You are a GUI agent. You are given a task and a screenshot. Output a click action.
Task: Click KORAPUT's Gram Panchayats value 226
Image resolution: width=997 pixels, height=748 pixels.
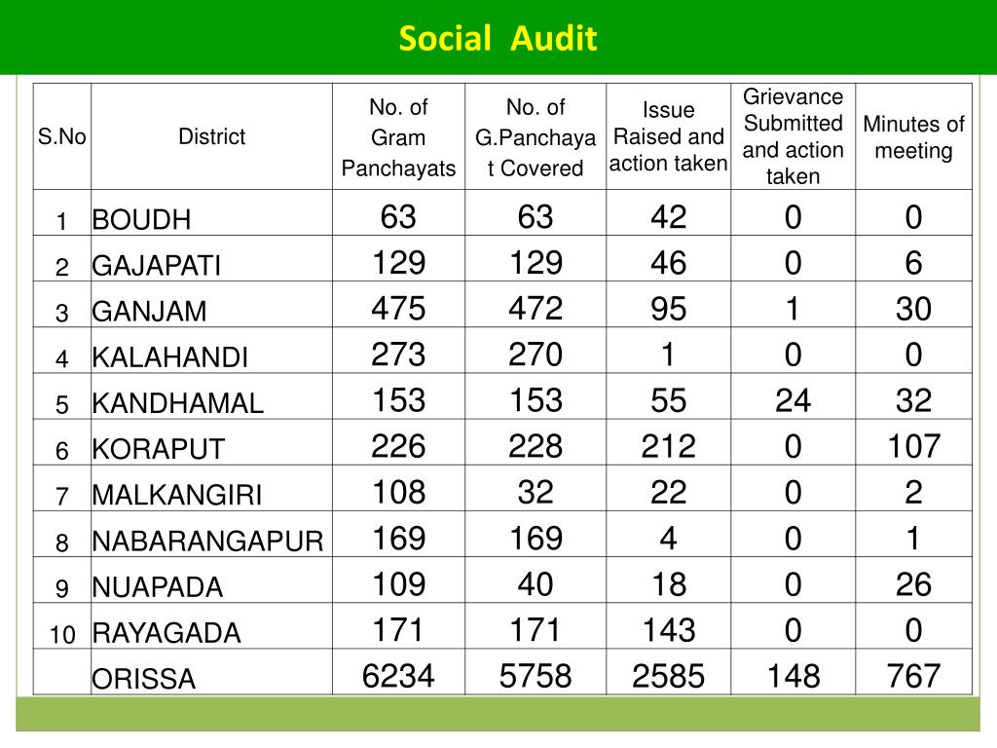click(398, 446)
